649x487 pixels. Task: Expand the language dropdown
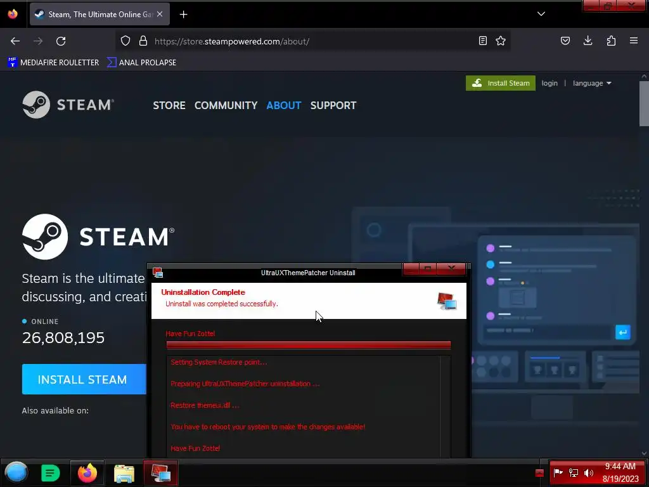(x=592, y=83)
